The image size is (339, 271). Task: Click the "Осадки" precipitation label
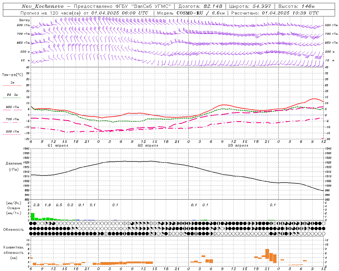click(x=14, y=208)
